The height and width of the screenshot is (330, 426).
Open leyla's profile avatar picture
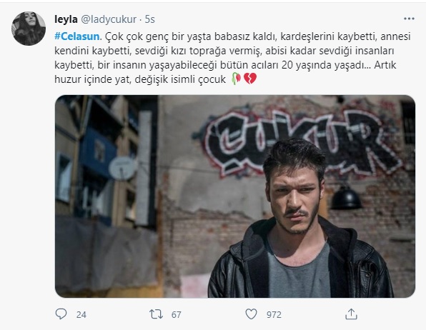pos(29,29)
